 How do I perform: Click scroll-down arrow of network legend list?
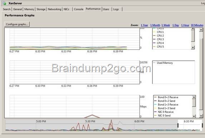point(194,116)
